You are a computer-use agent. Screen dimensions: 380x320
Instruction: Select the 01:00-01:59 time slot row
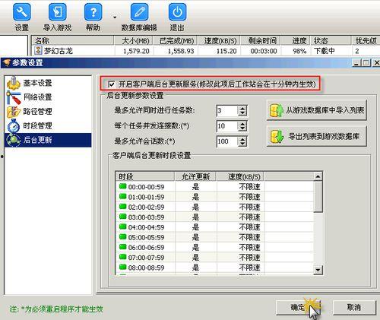click(214, 197)
